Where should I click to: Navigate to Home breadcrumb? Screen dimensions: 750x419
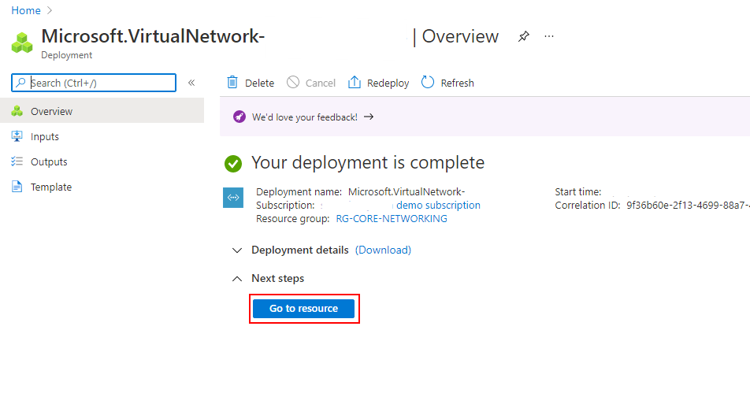tap(26, 10)
